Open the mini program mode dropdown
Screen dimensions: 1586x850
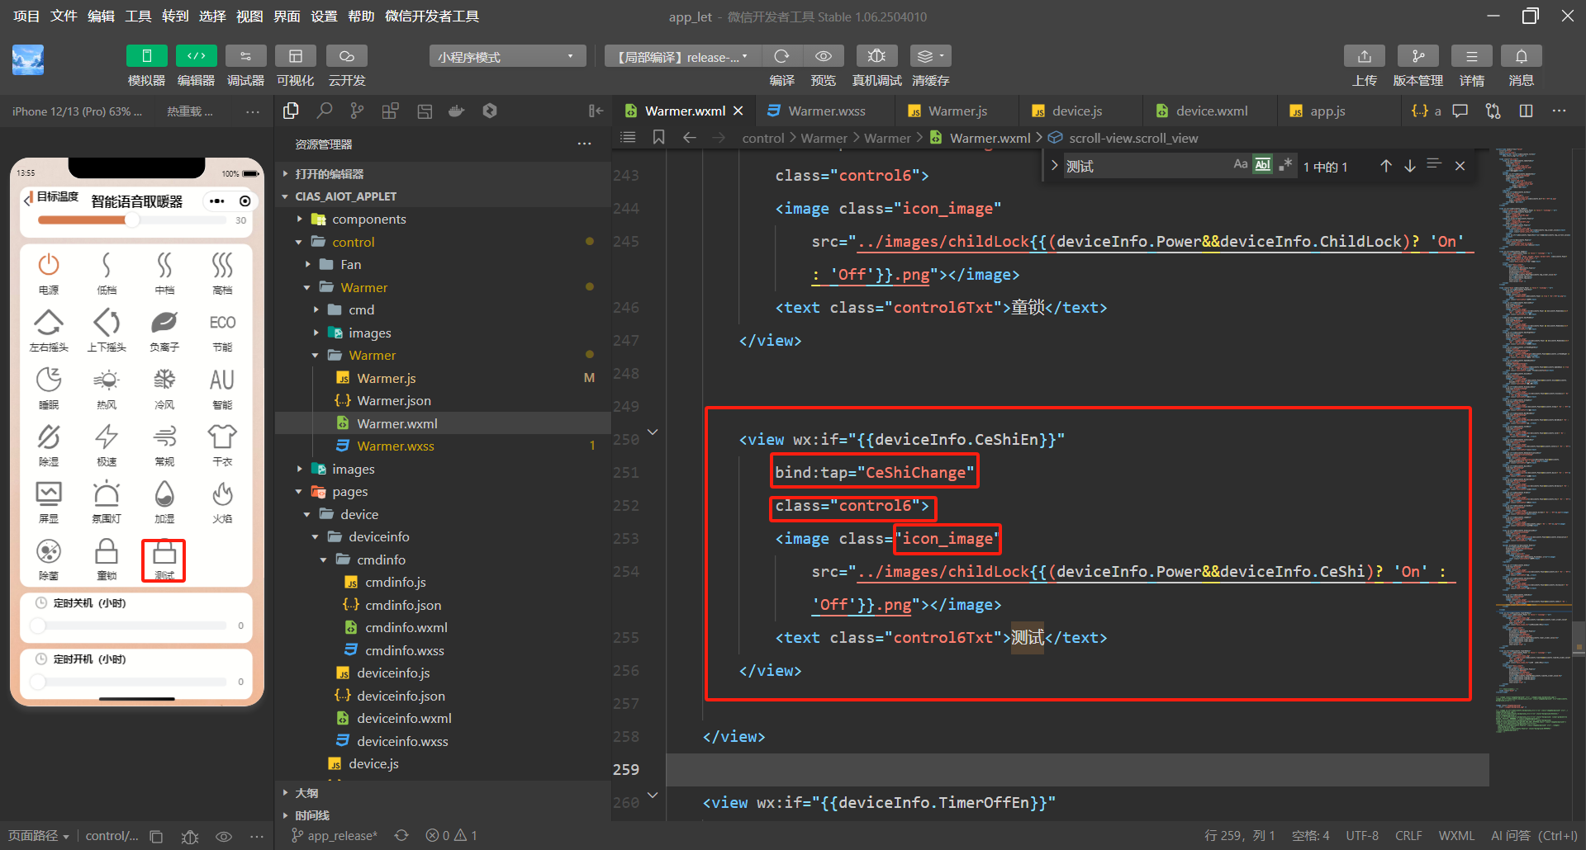[x=506, y=56]
